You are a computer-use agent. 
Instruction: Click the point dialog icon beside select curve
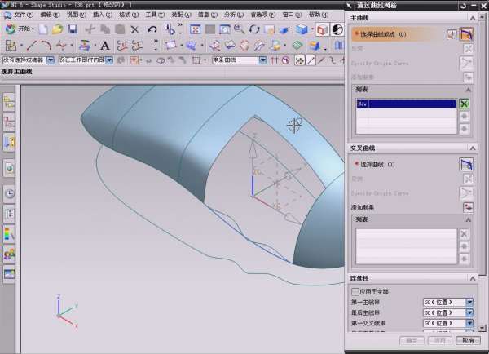pos(452,34)
